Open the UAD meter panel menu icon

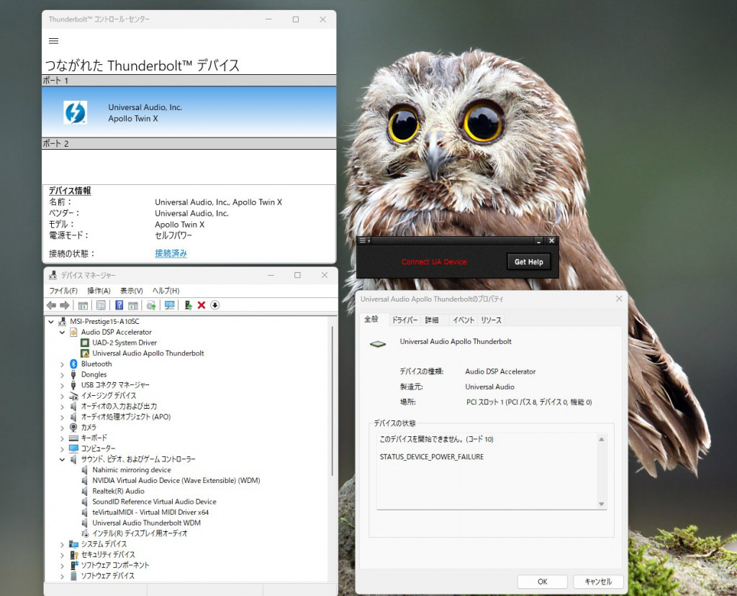(363, 240)
